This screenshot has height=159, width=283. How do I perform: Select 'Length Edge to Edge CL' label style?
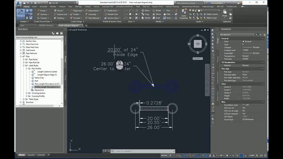(x=47, y=75)
